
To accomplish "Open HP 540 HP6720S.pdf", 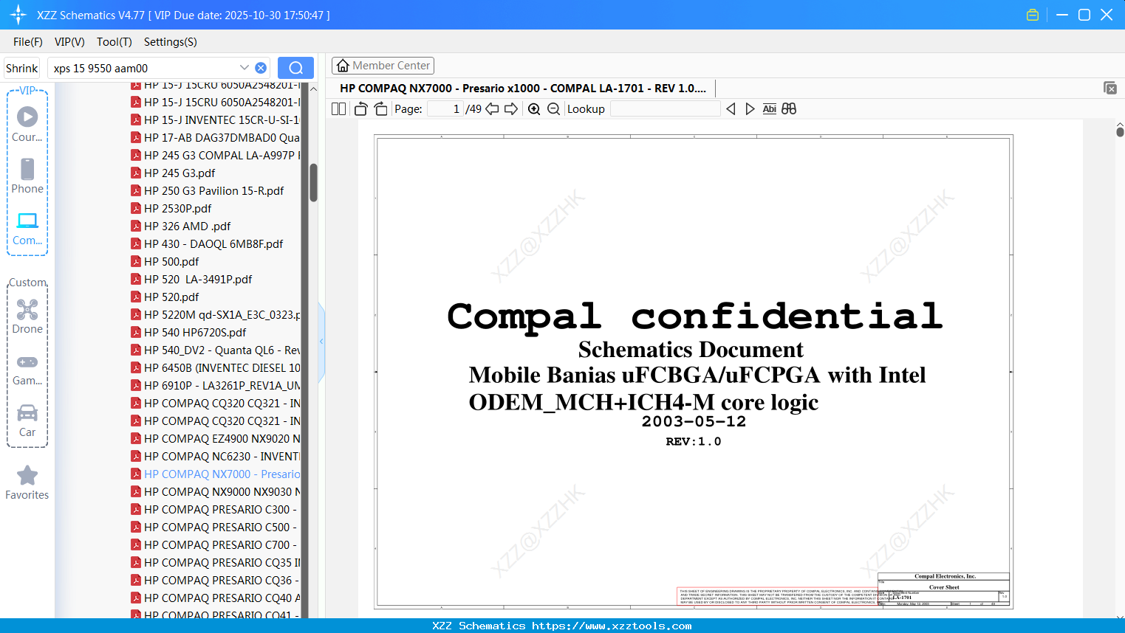I will tap(188, 333).
